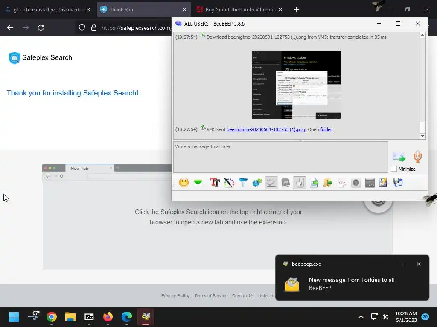437x327 pixels.
Task: Click the tracking protection shield icon
Action: (x=82, y=28)
